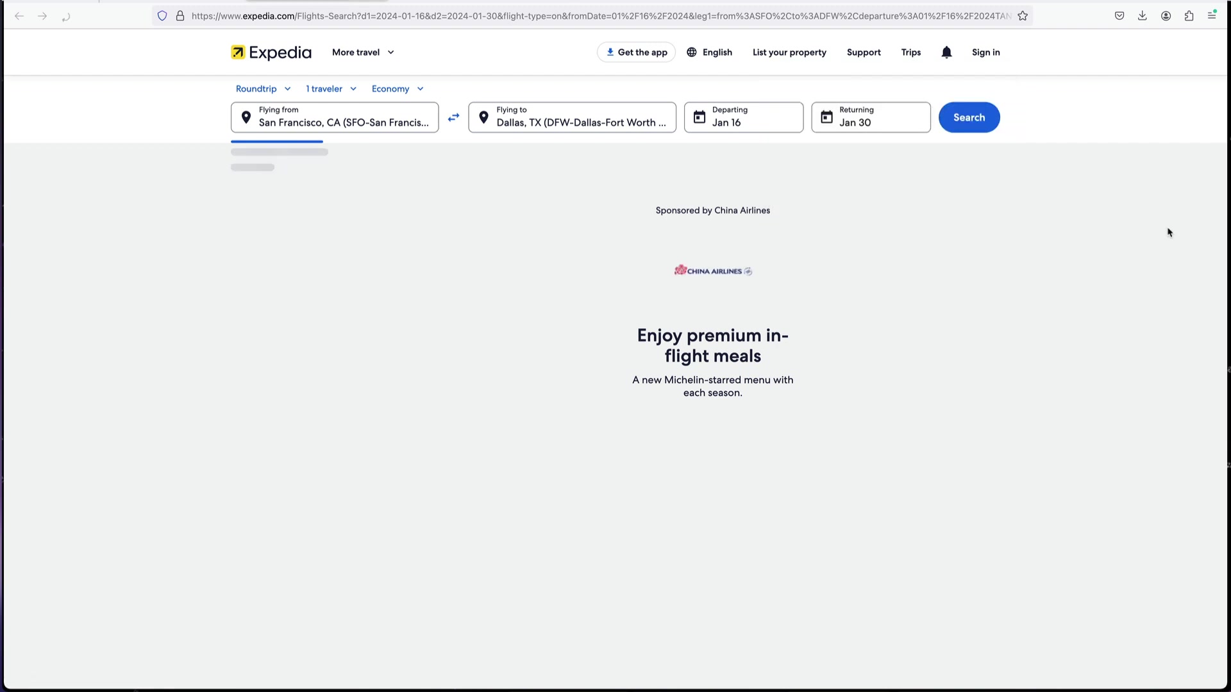The height and width of the screenshot is (692, 1231).
Task: Swap origin and destination airports
Action: pos(454,117)
